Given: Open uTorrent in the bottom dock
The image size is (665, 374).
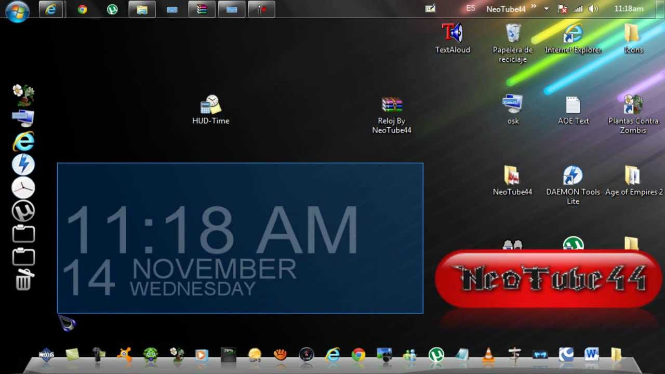Looking at the screenshot, I should 436,355.
